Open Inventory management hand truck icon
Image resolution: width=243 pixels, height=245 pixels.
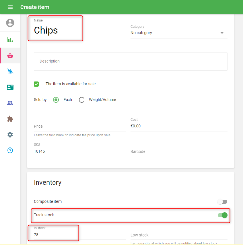coord(10,71)
